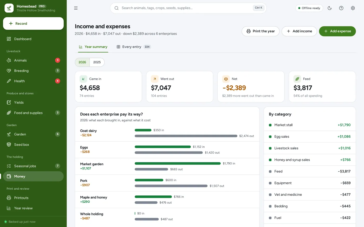Toggle dark mode with the moon icon
The height and width of the screenshot is (227, 364).
[x=330, y=8]
